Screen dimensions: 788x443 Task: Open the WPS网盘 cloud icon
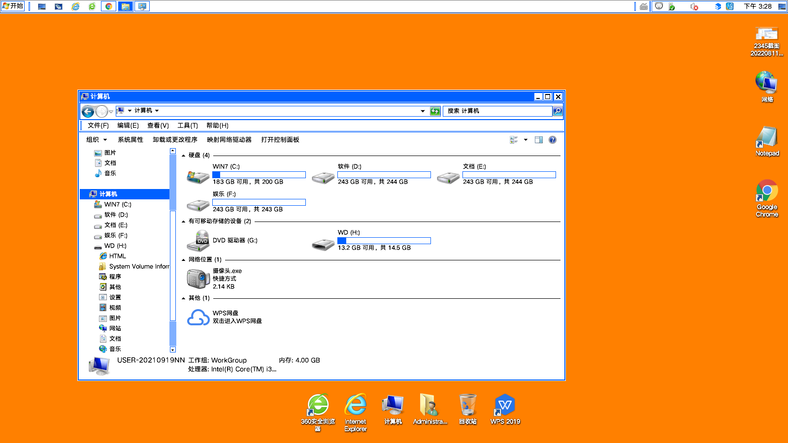click(198, 317)
